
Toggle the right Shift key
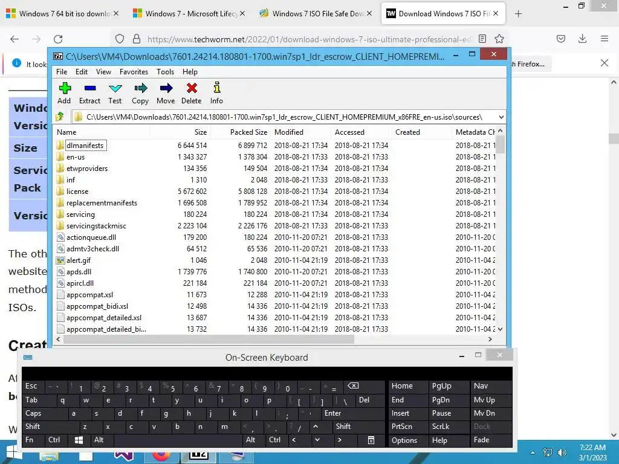click(x=358, y=427)
